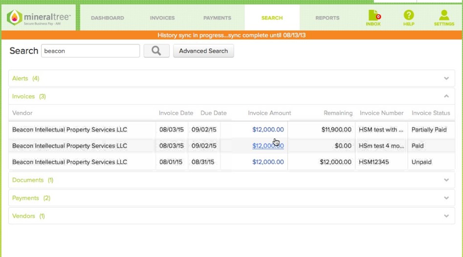The image size is (463, 257).
Task: Click the magnifying glass search icon
Action: (156, 51)
